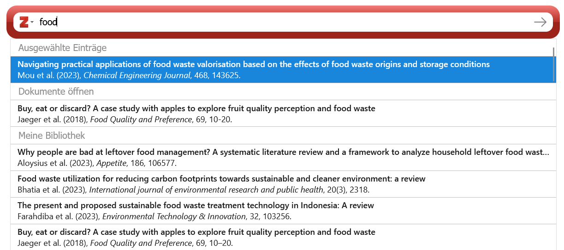The height and width of the screenshot is (250, 564).
Task: Choose Jaeger et al. entry under Meine Bibliothek
Action: click(283, 237)
